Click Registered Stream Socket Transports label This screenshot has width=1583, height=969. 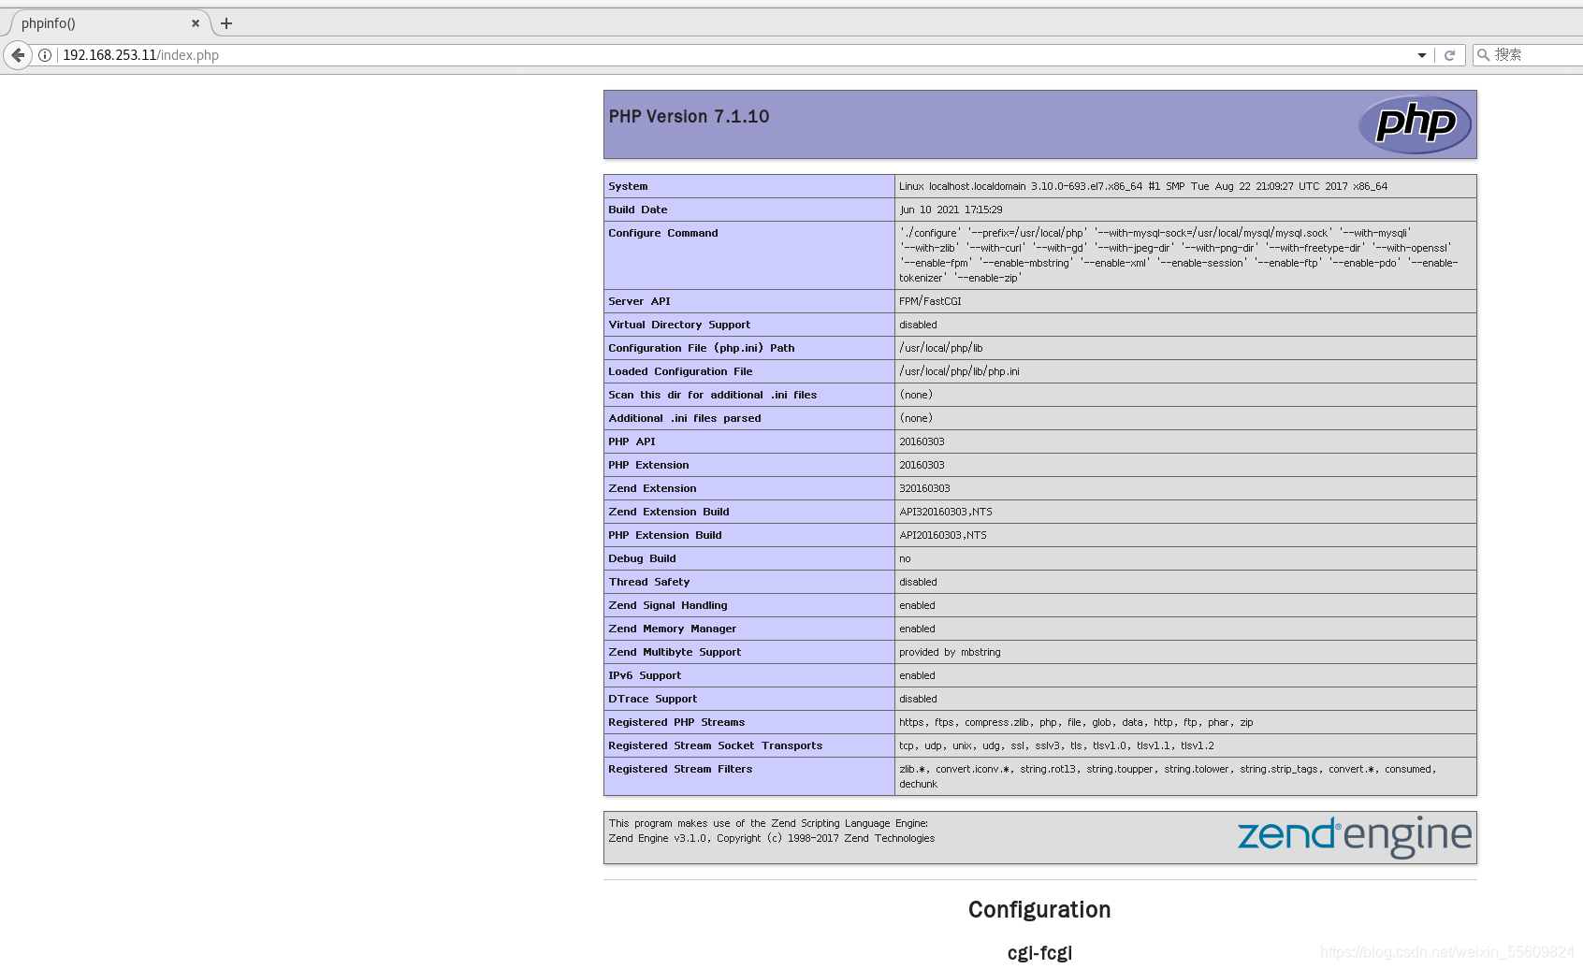716,745
